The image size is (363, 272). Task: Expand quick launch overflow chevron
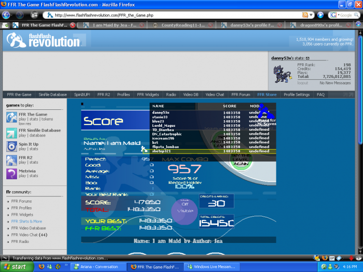coord(66,265)
